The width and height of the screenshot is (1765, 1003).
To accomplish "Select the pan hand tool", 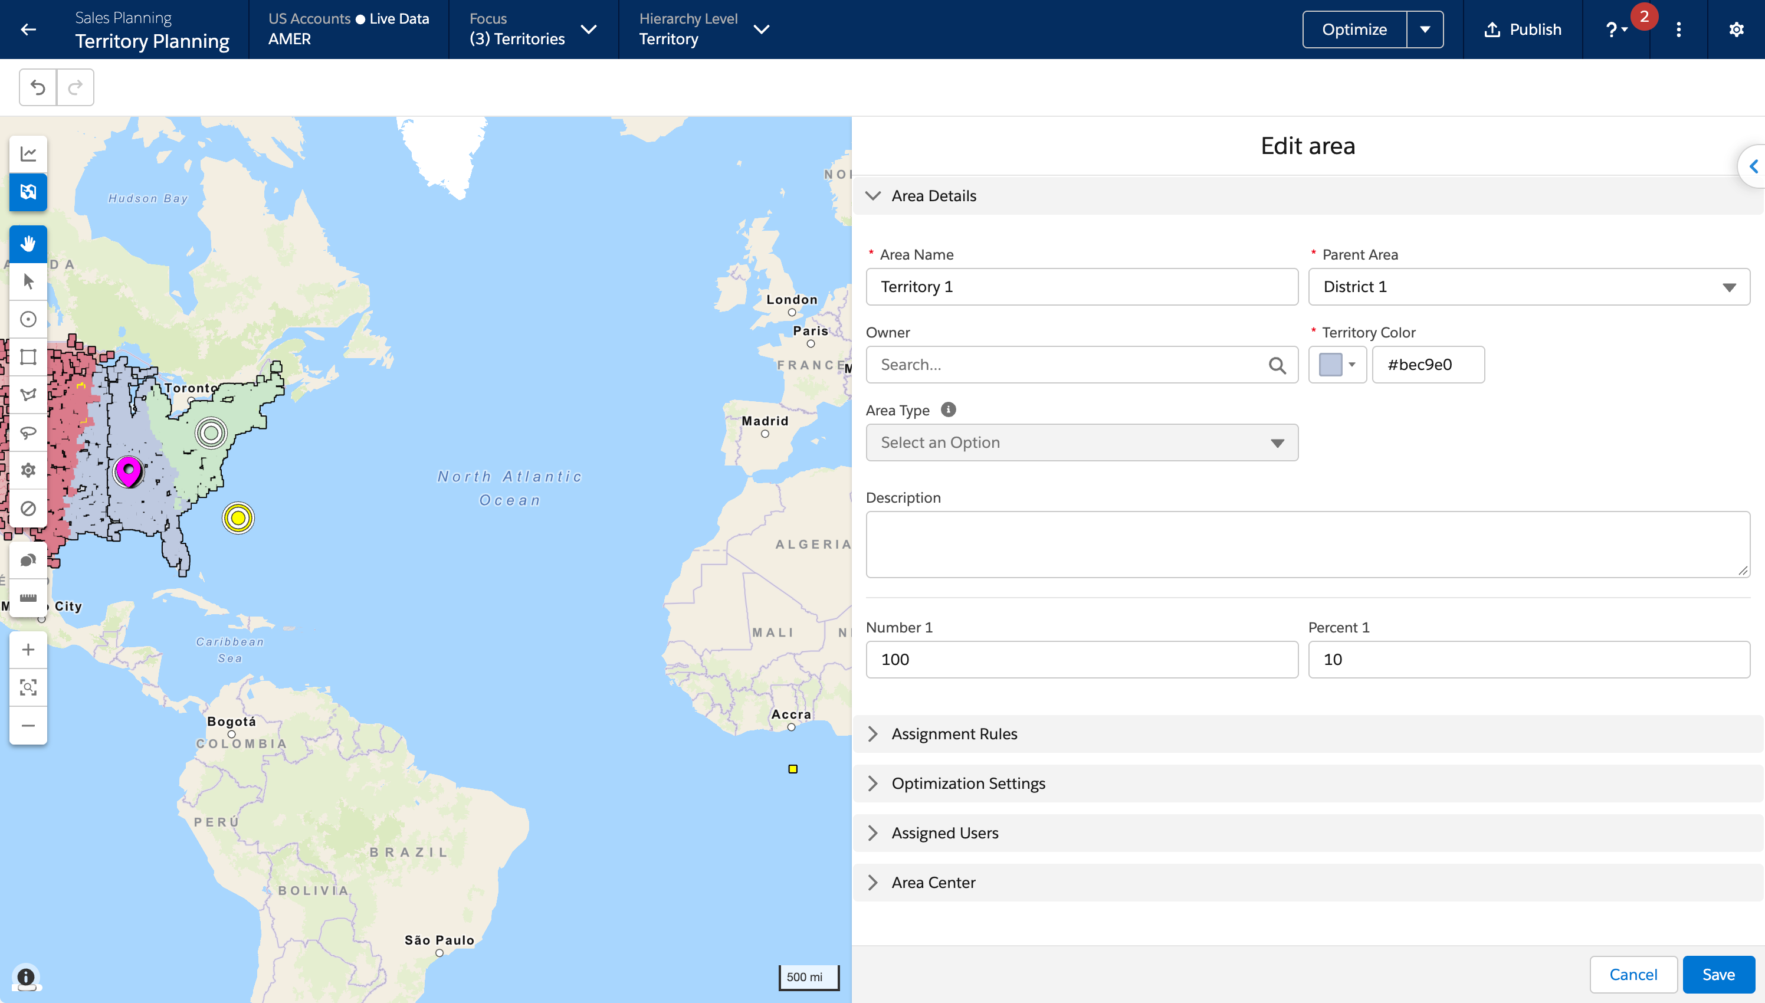I will tap(28, 244).
